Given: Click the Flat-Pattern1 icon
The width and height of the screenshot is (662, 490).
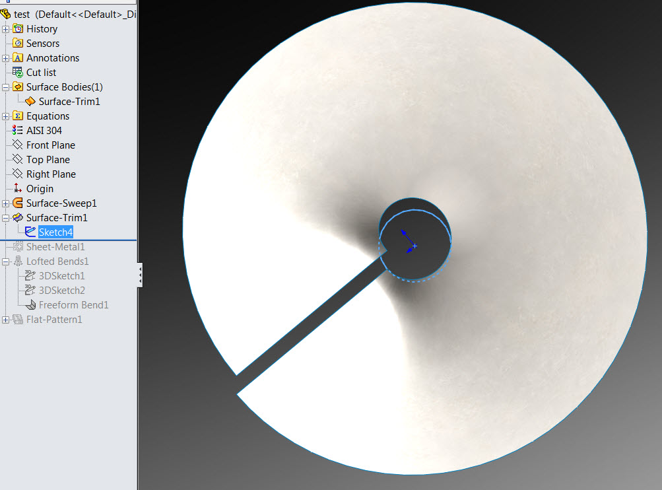Looking at the screenshot, I should (x=18, y=320).
